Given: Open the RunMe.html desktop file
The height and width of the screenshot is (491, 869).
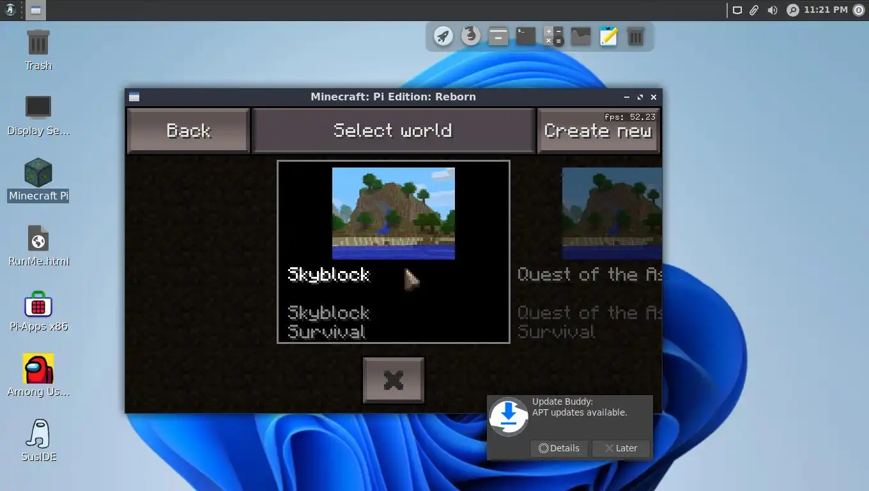Looking at the screenshot, I should coord(38,246).
